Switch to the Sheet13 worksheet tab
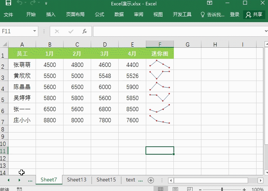 [77, 180]
